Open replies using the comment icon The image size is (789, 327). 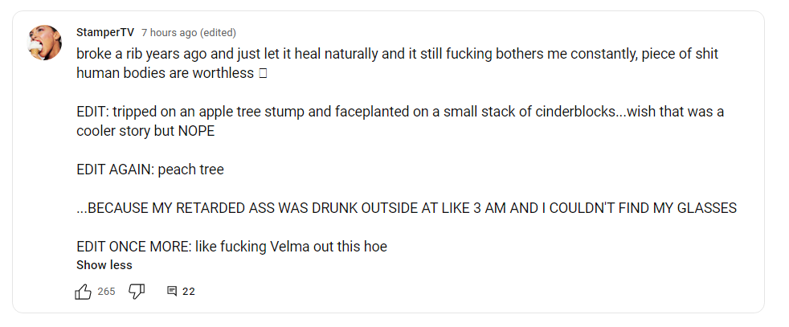click(171, 292)
